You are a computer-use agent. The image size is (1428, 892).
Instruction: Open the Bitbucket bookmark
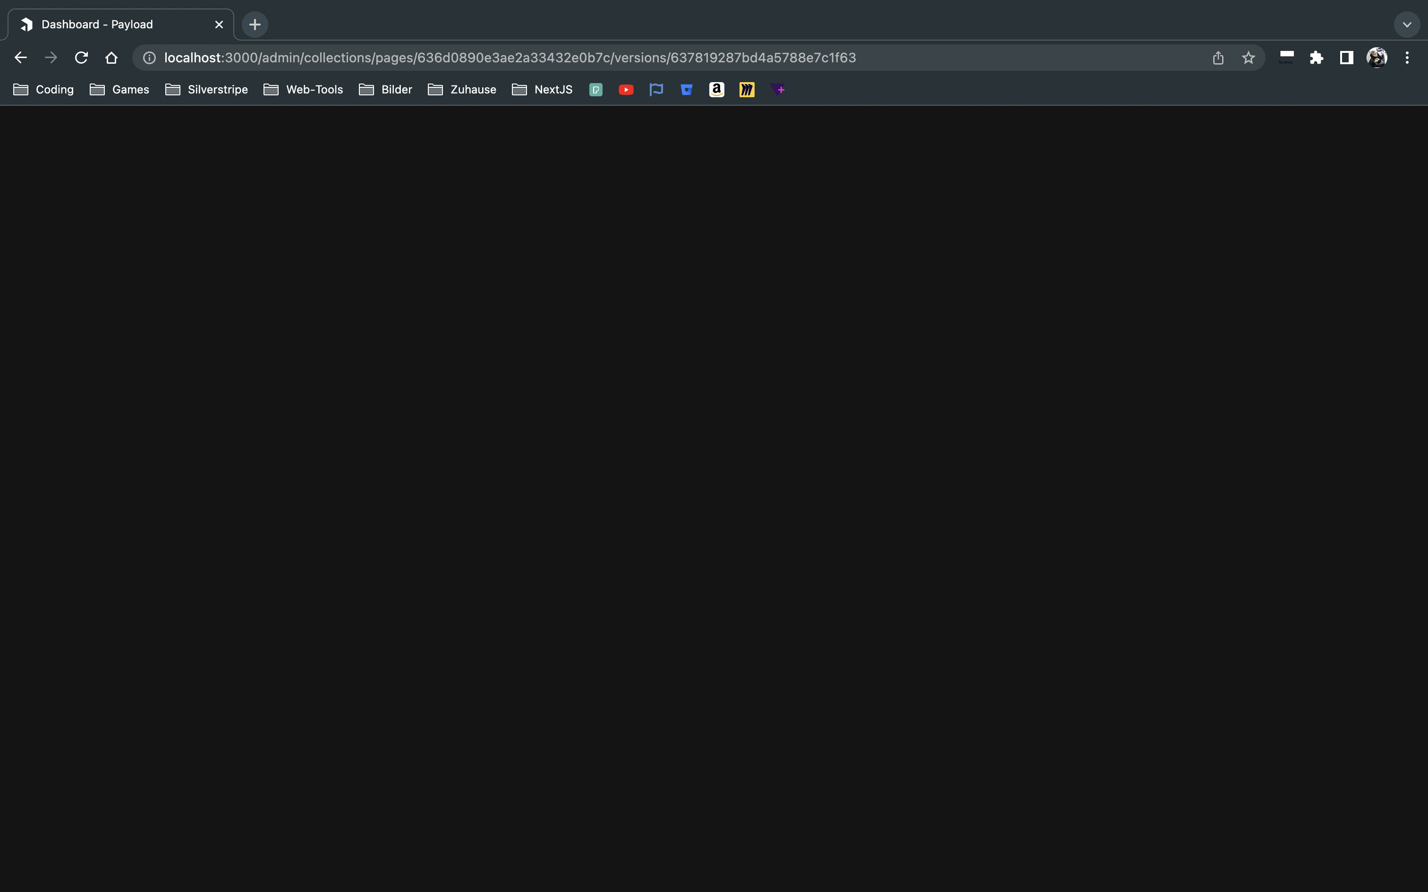(686, 90)
